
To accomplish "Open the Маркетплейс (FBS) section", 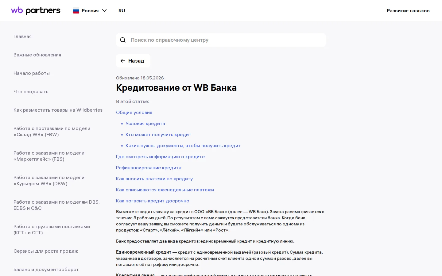I will pos(49,156).
